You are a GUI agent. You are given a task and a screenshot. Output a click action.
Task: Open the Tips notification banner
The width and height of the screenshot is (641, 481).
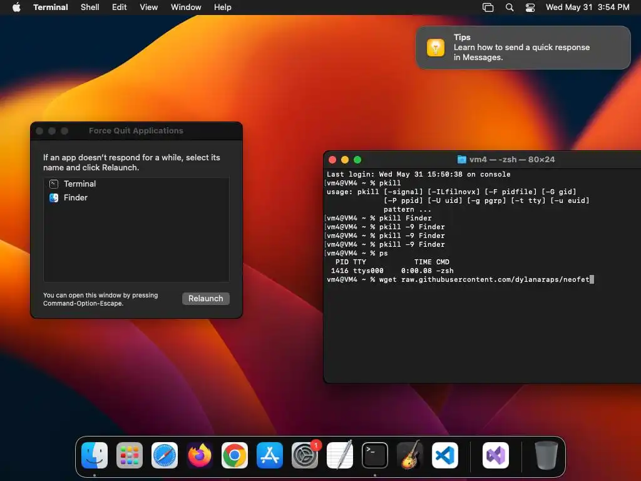[x=523, y=48]
